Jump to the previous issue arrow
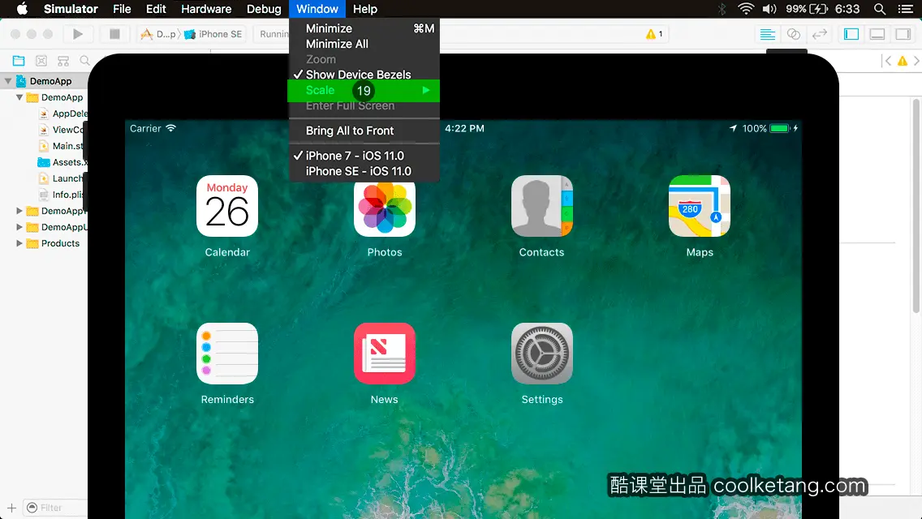 point(888,61)
